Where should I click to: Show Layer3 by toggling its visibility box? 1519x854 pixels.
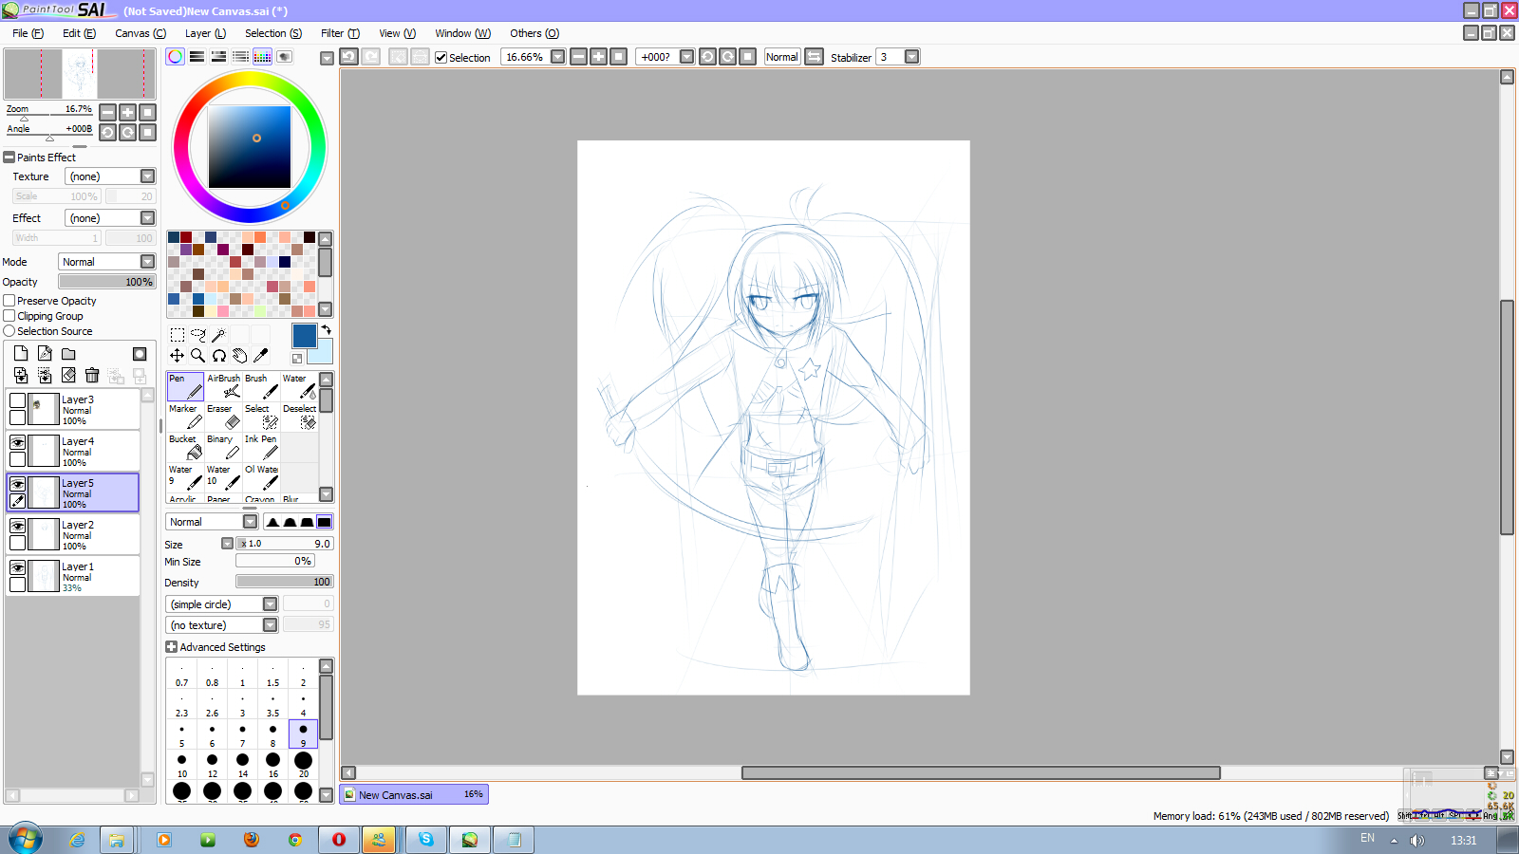pos(17,400)
